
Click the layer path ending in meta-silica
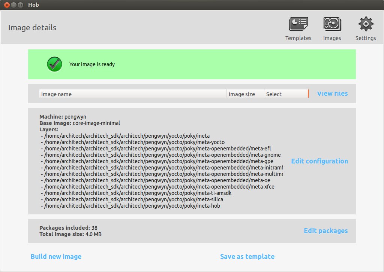click(132, 199)
